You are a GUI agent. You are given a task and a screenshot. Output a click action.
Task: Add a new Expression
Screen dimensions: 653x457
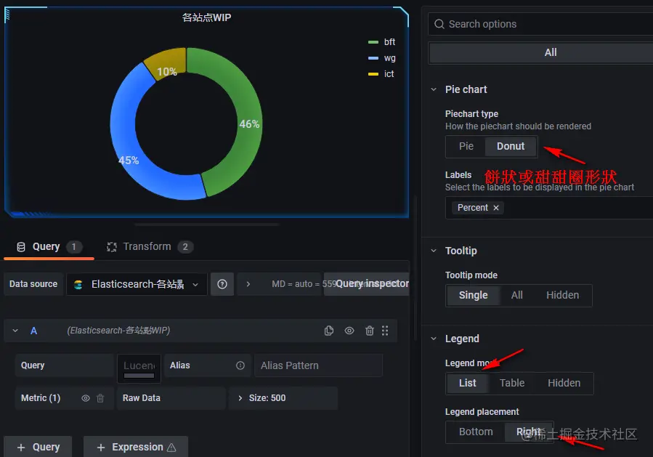136,447
